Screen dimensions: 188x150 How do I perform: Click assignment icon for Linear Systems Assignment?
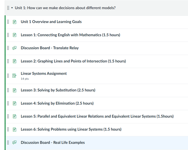point(14,76)
